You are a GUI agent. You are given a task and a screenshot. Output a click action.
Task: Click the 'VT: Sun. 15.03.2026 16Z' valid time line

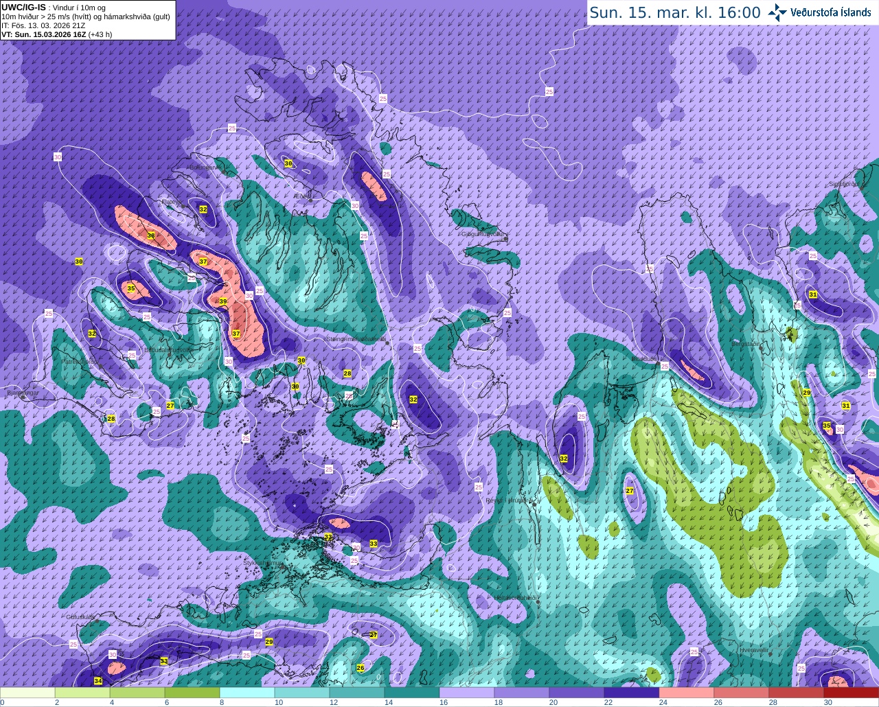pos(56,34)
